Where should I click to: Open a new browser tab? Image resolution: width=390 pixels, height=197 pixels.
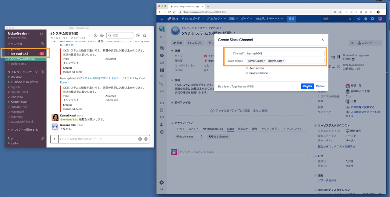(x=208, y=6)
